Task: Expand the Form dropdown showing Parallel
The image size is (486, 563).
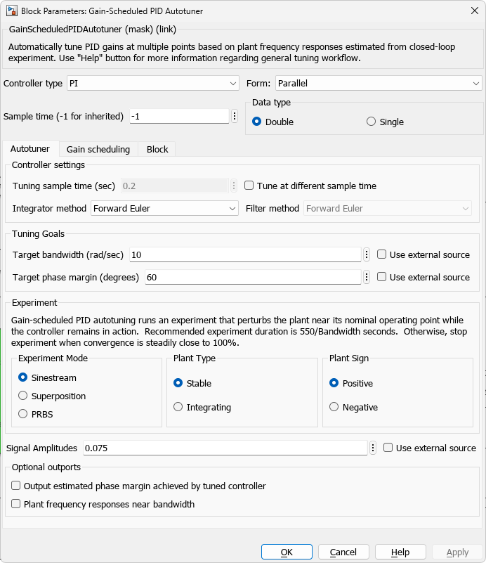Action: [x=377, y=84]
